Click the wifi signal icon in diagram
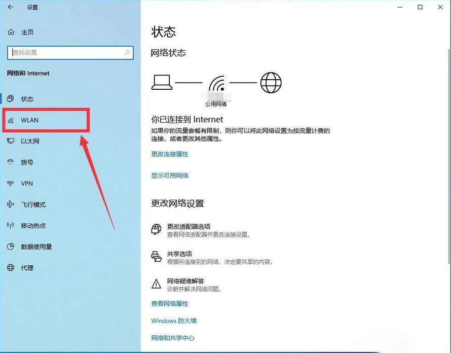Screen dimensions: 451x353 point(217,84)
